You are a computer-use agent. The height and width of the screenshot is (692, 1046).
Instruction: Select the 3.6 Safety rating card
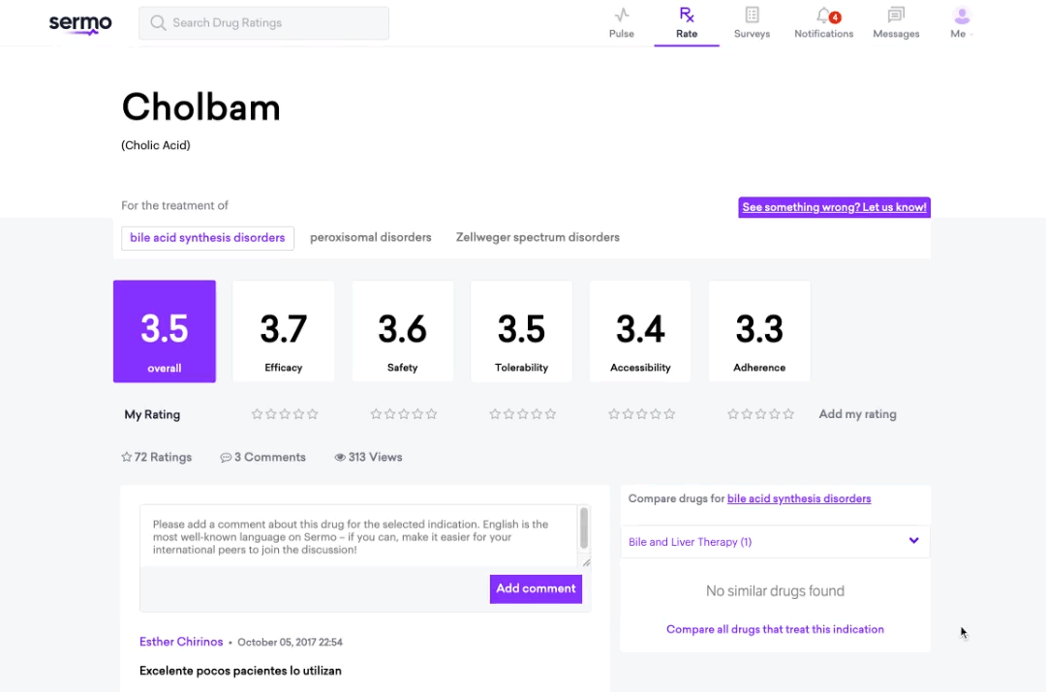(x=402, y=331)
